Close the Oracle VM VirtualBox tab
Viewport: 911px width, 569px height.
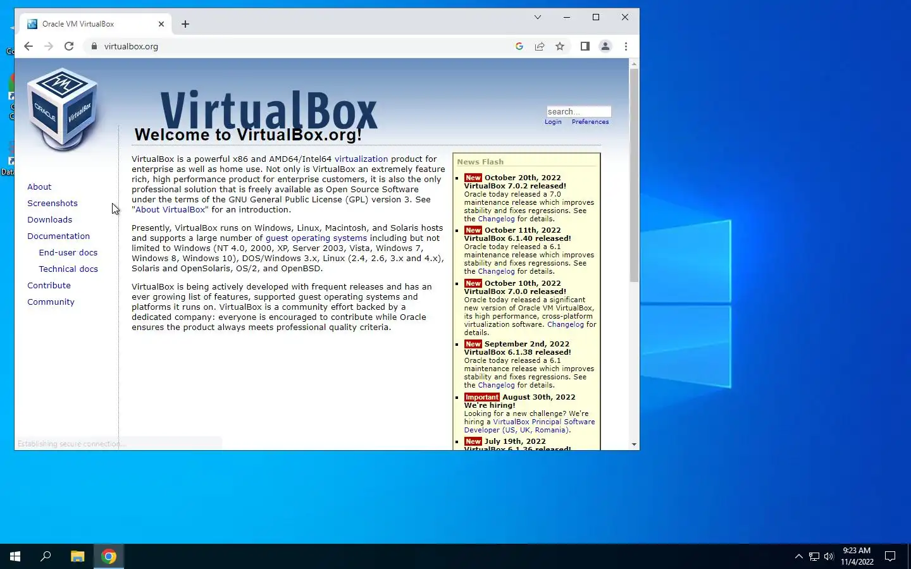point(161,24)
